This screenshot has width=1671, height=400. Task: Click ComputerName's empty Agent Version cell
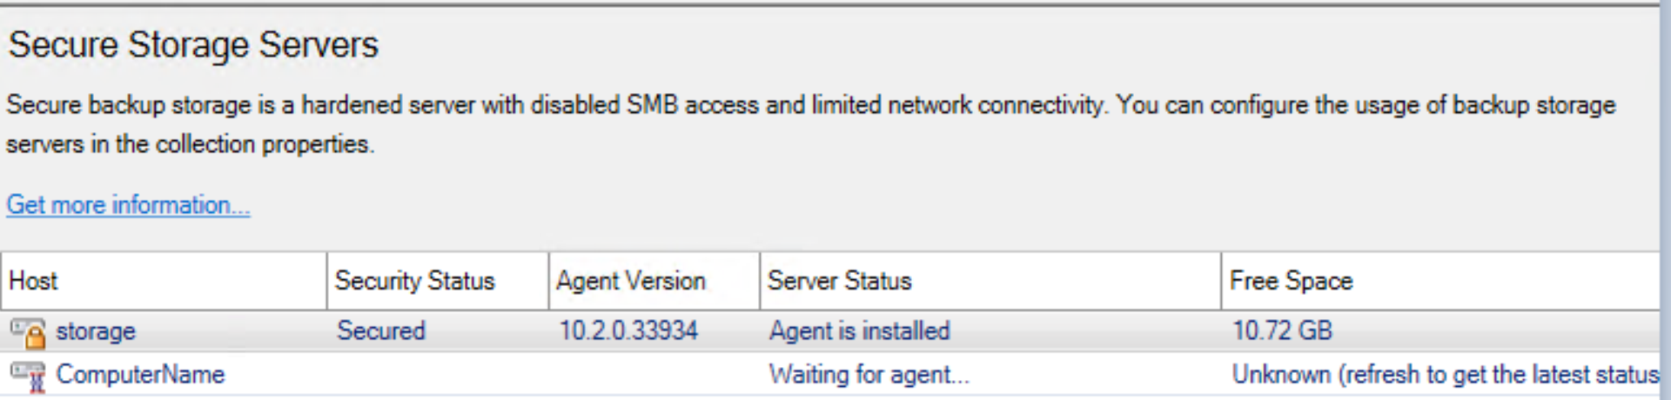point(653,375)
